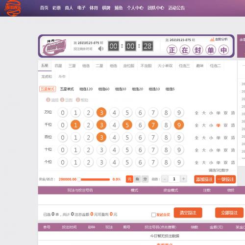Click the 立即投注 button
This screenshot has width=245, height=245.
229,213
